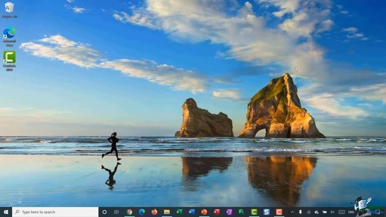Launch Publisher from the taskbar
Viewport: 386px width, 217px height.
pyautogui.click(x=241, y=212)
